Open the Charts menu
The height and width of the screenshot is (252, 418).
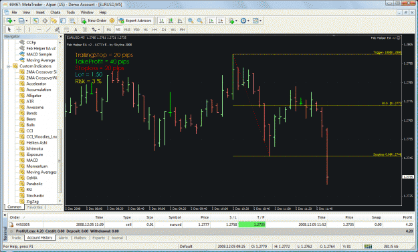coord(56,12)
